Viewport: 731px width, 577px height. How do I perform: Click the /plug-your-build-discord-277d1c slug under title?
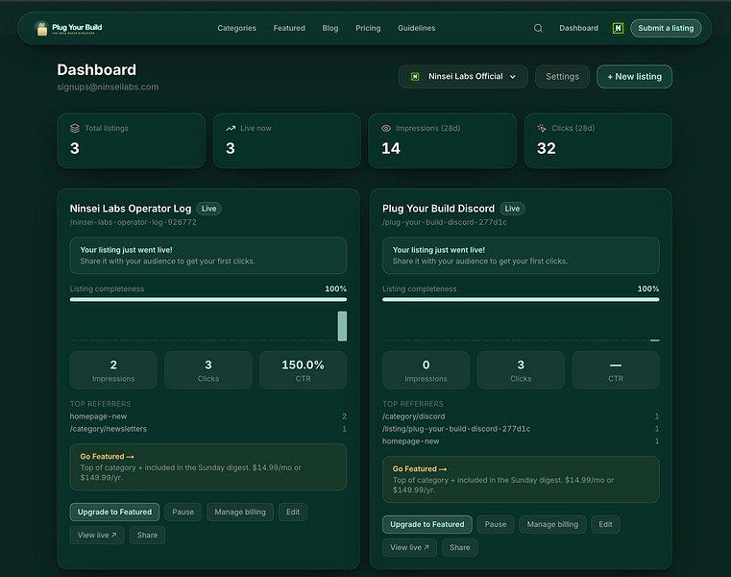pyautogui.click(x=445, y=222)
